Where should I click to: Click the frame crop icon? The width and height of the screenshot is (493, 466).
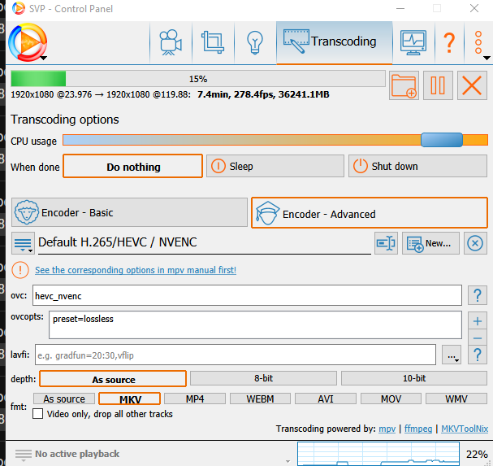(x=213, y=41)
